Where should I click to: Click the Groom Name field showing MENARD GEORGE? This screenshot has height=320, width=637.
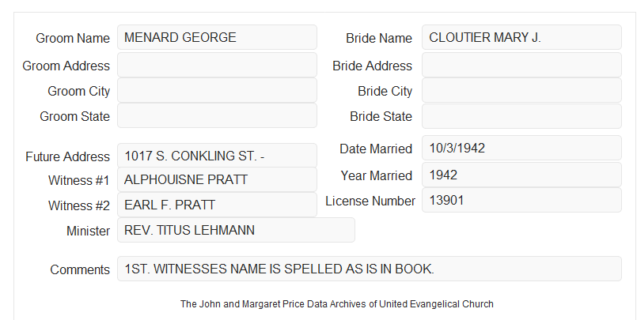(x=217, y=37)
